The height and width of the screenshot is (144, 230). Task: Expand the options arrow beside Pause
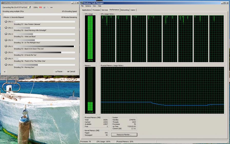(5, 72)
